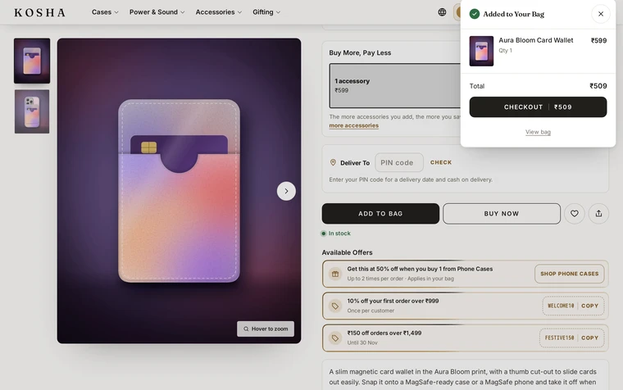Select the 1 accessory ₹599 tier
623x390 pixels.
coord(395,85)
